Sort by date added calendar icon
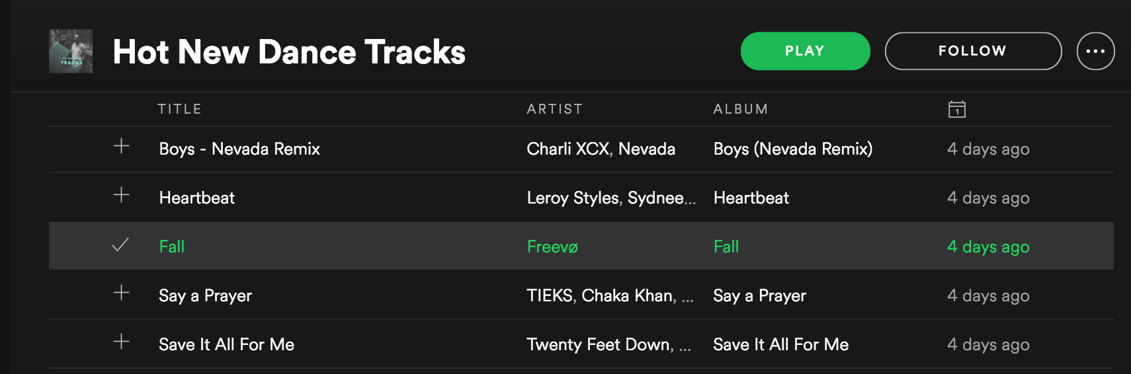This screenshot has height=374, width=1131. tap(956, 109)
